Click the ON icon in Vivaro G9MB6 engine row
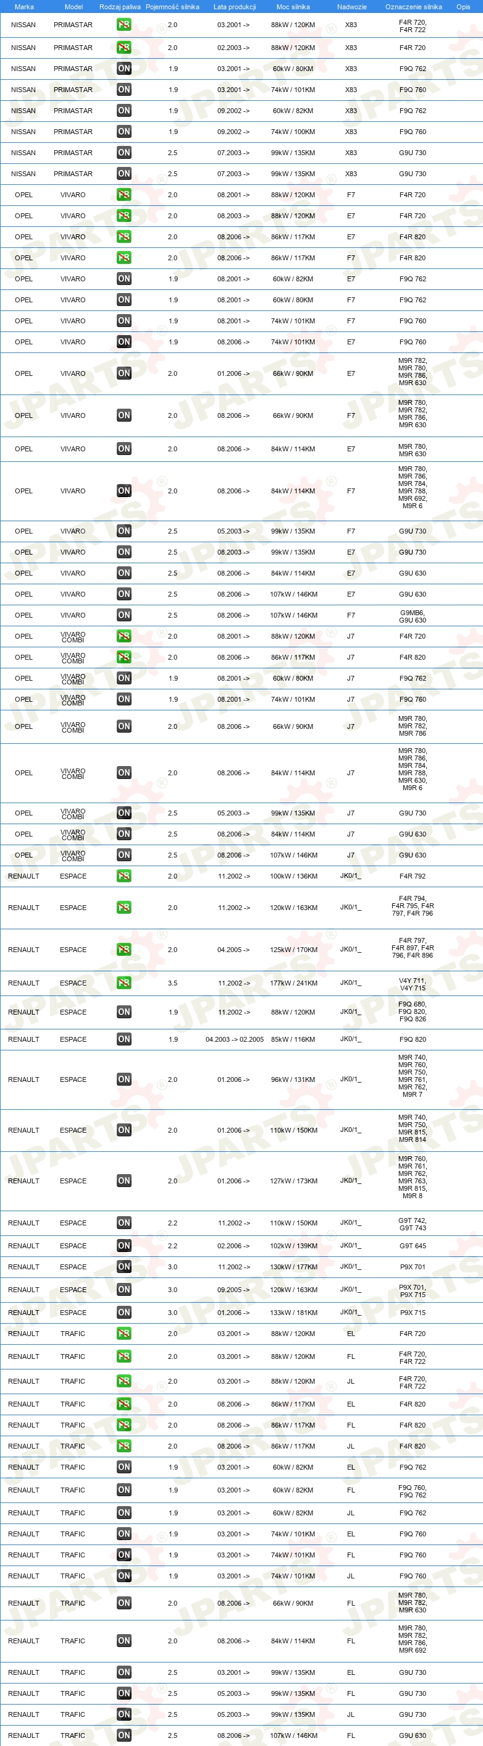Screen dimensions: 483x1746 124,615
